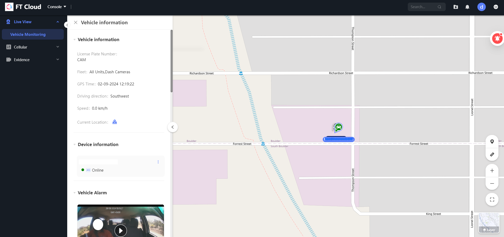Screen dimensions: 504x237
Task: Click the green vehicle marker on map
Action: (x=338, y=127)
